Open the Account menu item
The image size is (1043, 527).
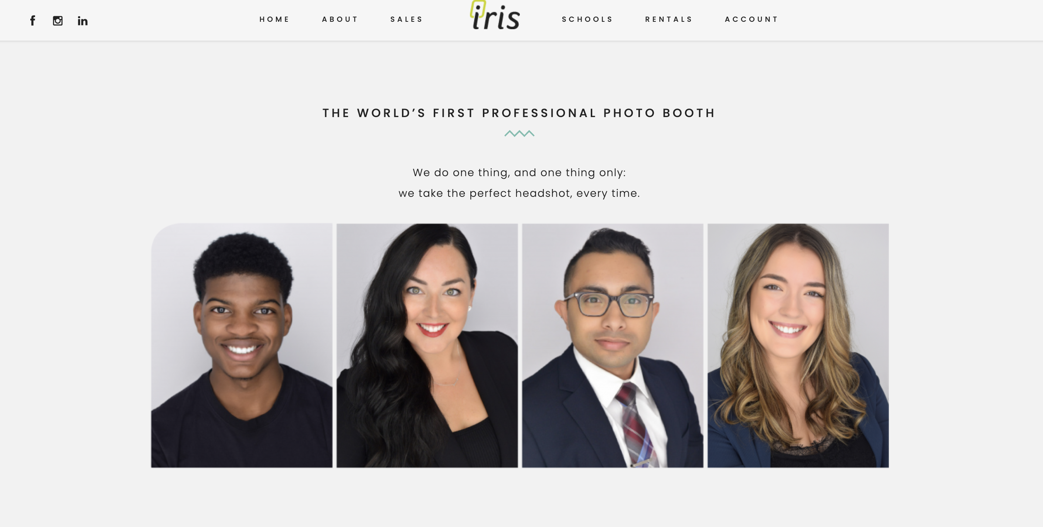(751, 20)
